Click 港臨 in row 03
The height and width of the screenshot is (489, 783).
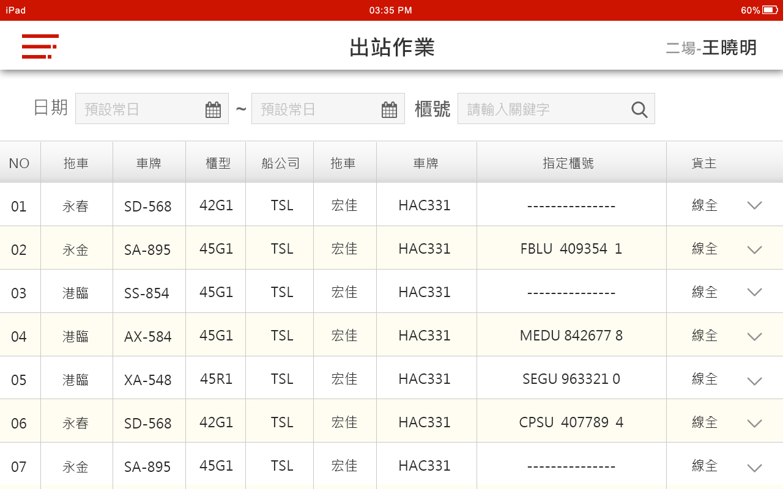click(76, 293)
